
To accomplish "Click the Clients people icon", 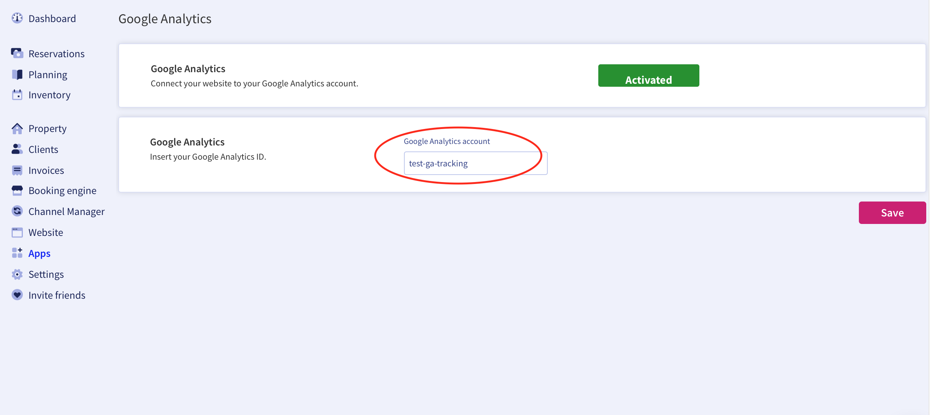I will tap(17, 149).
